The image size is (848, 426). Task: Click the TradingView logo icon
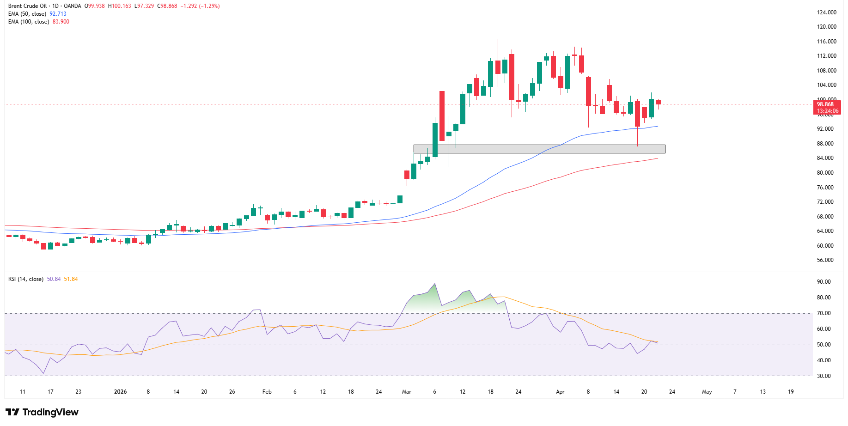(12, 412)
